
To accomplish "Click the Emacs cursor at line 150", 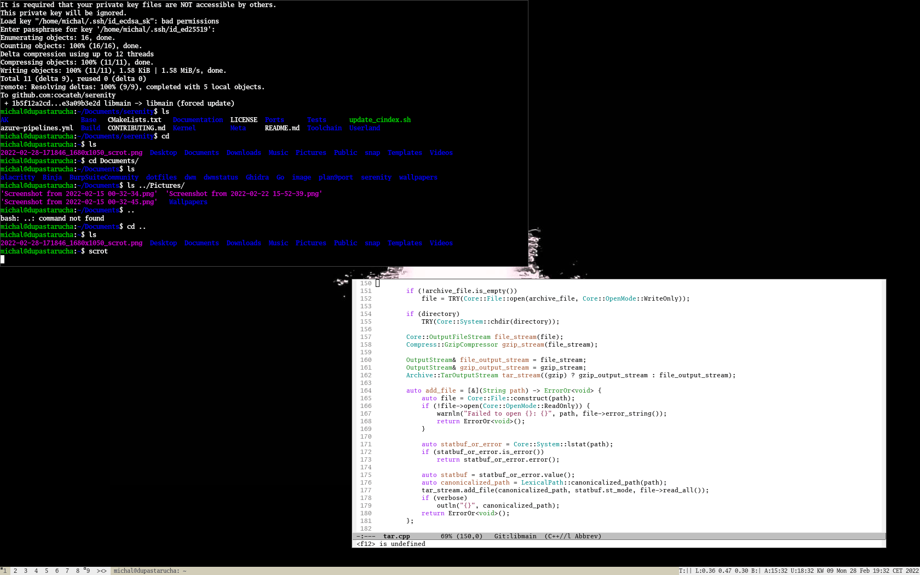I will tap(377, 283).
